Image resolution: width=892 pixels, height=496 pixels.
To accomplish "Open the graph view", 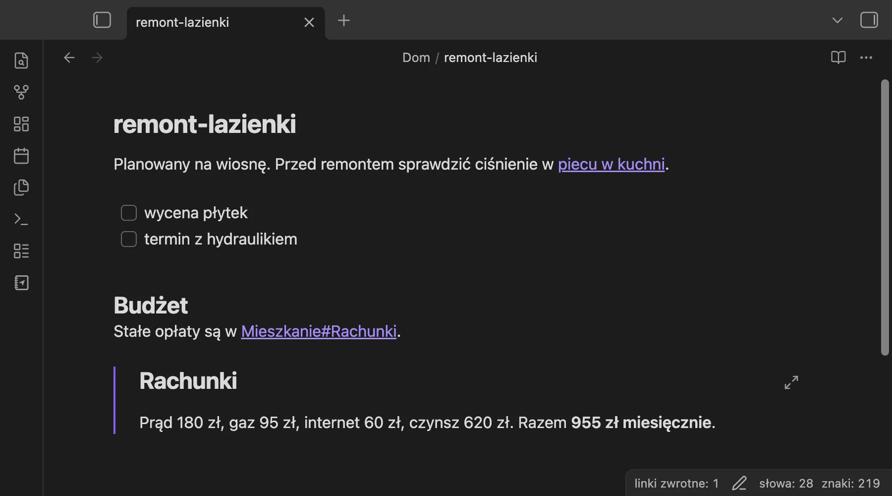I will [21, 92].
